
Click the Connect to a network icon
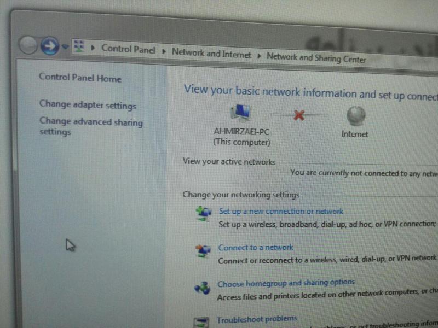(x=203, y=251)
